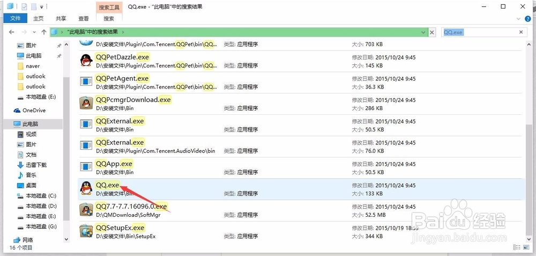Open 本地磁盘 (D:) in sidebar
The width and height of the screenshot is (536, 256).
pyautogui.click(x=36, y=206)
